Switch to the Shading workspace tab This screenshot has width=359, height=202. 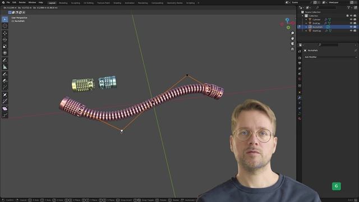tap(117, 3)
